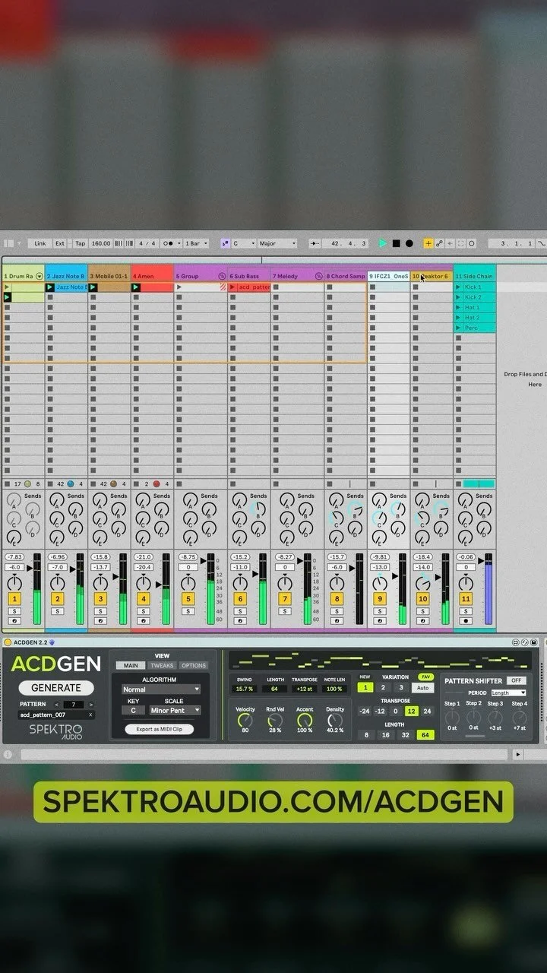Toggle the Ext sync button
This screenshot has height=973, width=547.
[60, 243]
